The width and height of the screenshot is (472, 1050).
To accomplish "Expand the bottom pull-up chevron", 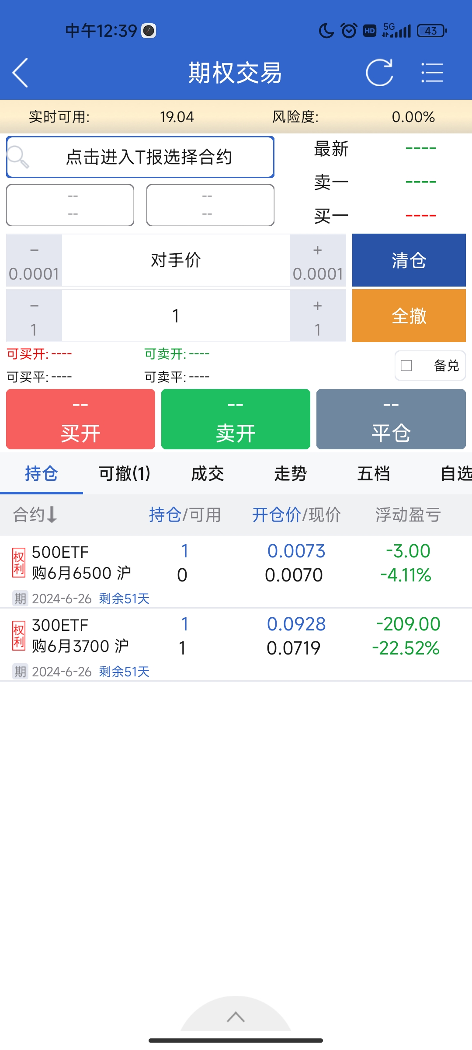I will tap(236, 1017).
